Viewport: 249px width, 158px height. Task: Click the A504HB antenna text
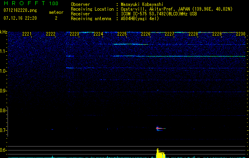(x=140, y=19)
